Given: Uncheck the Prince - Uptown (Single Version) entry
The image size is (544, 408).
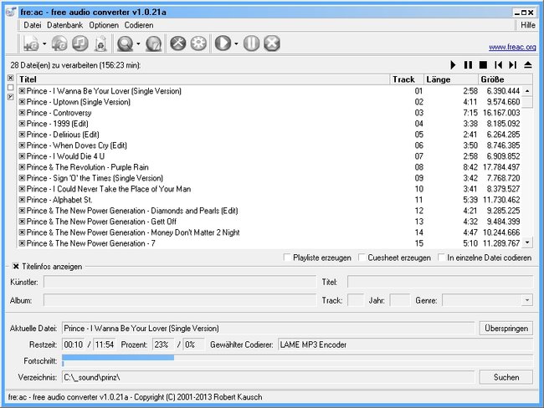Looking at the screenshot, I should pyautogui.click(x=22, y=102).
